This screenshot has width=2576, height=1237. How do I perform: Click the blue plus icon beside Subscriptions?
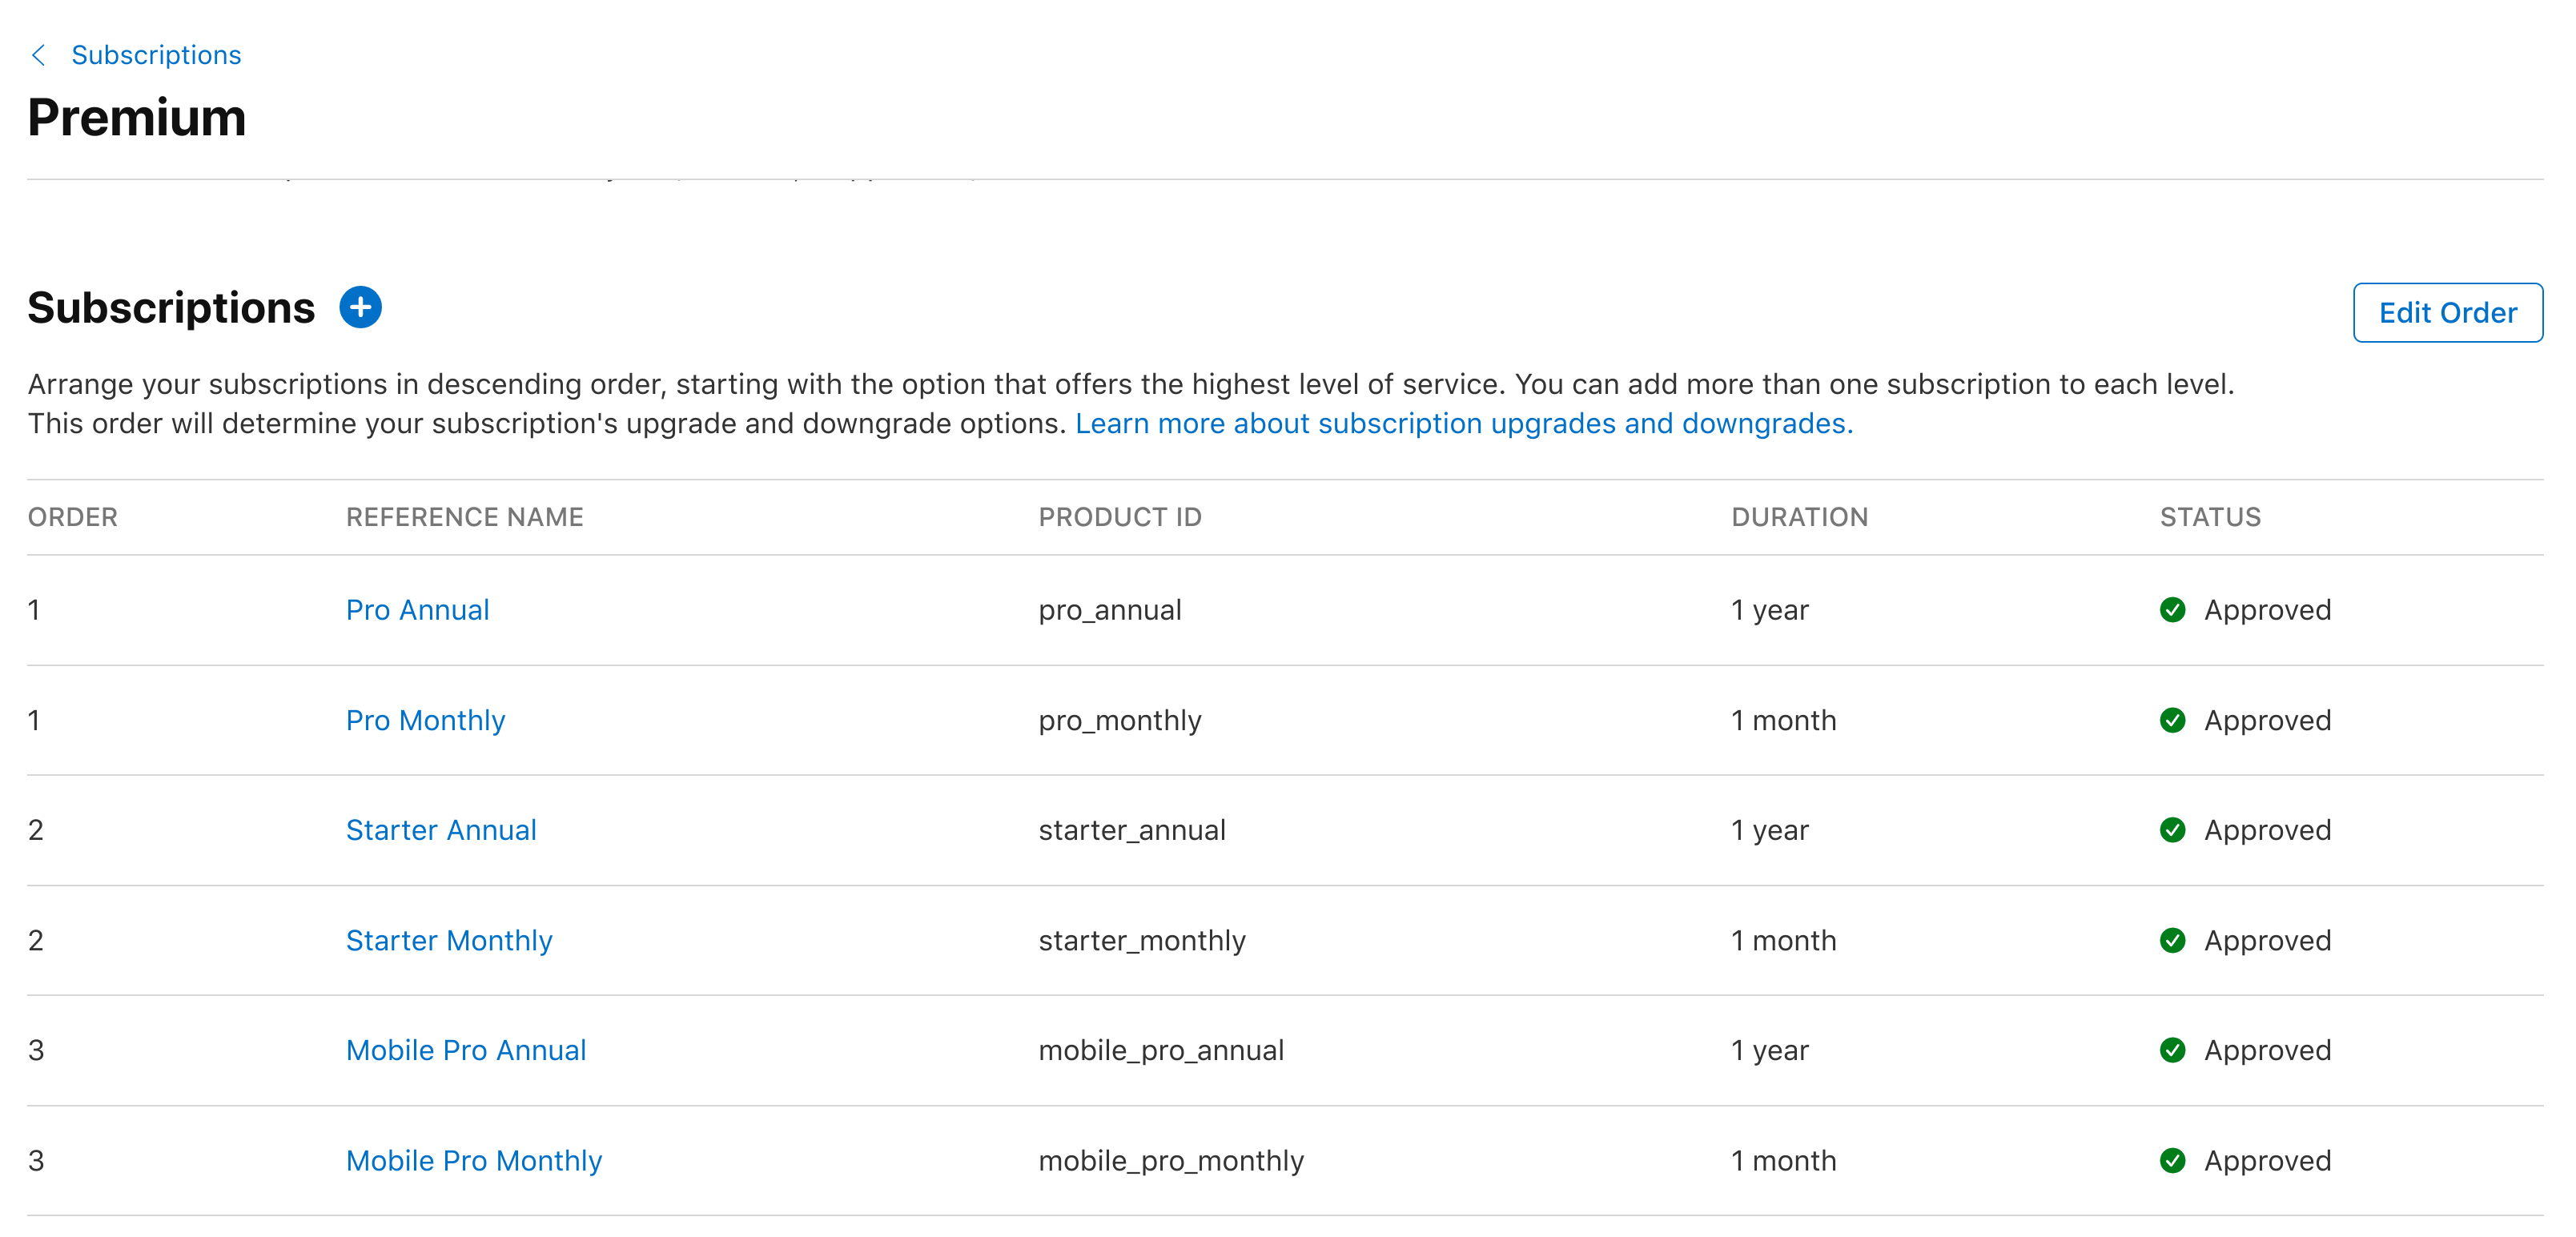coord(360,307)
